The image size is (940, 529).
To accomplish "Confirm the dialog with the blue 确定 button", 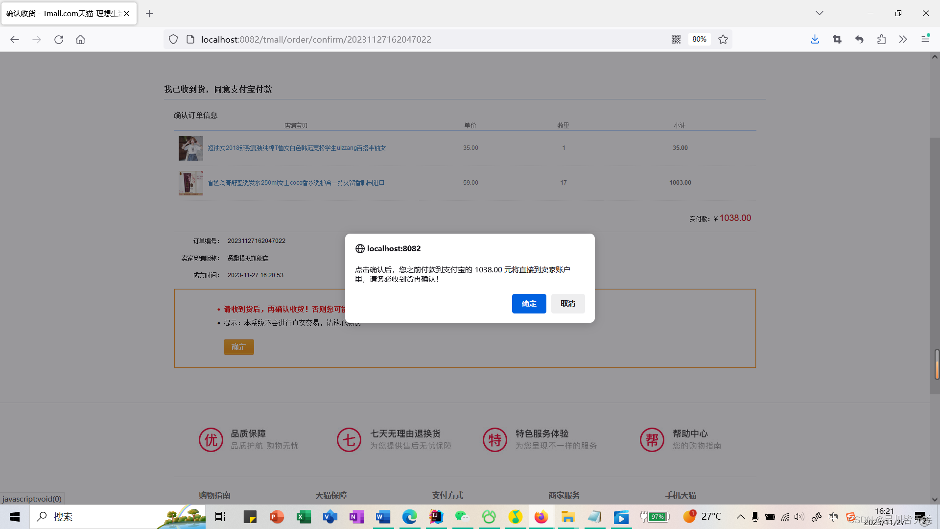I will [529, 304].
